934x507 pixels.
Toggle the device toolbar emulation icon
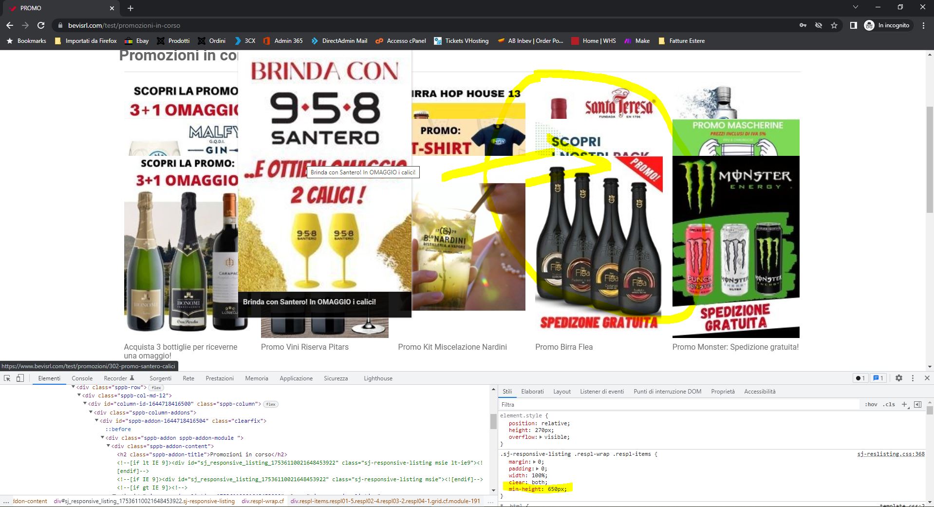(20, 378)
